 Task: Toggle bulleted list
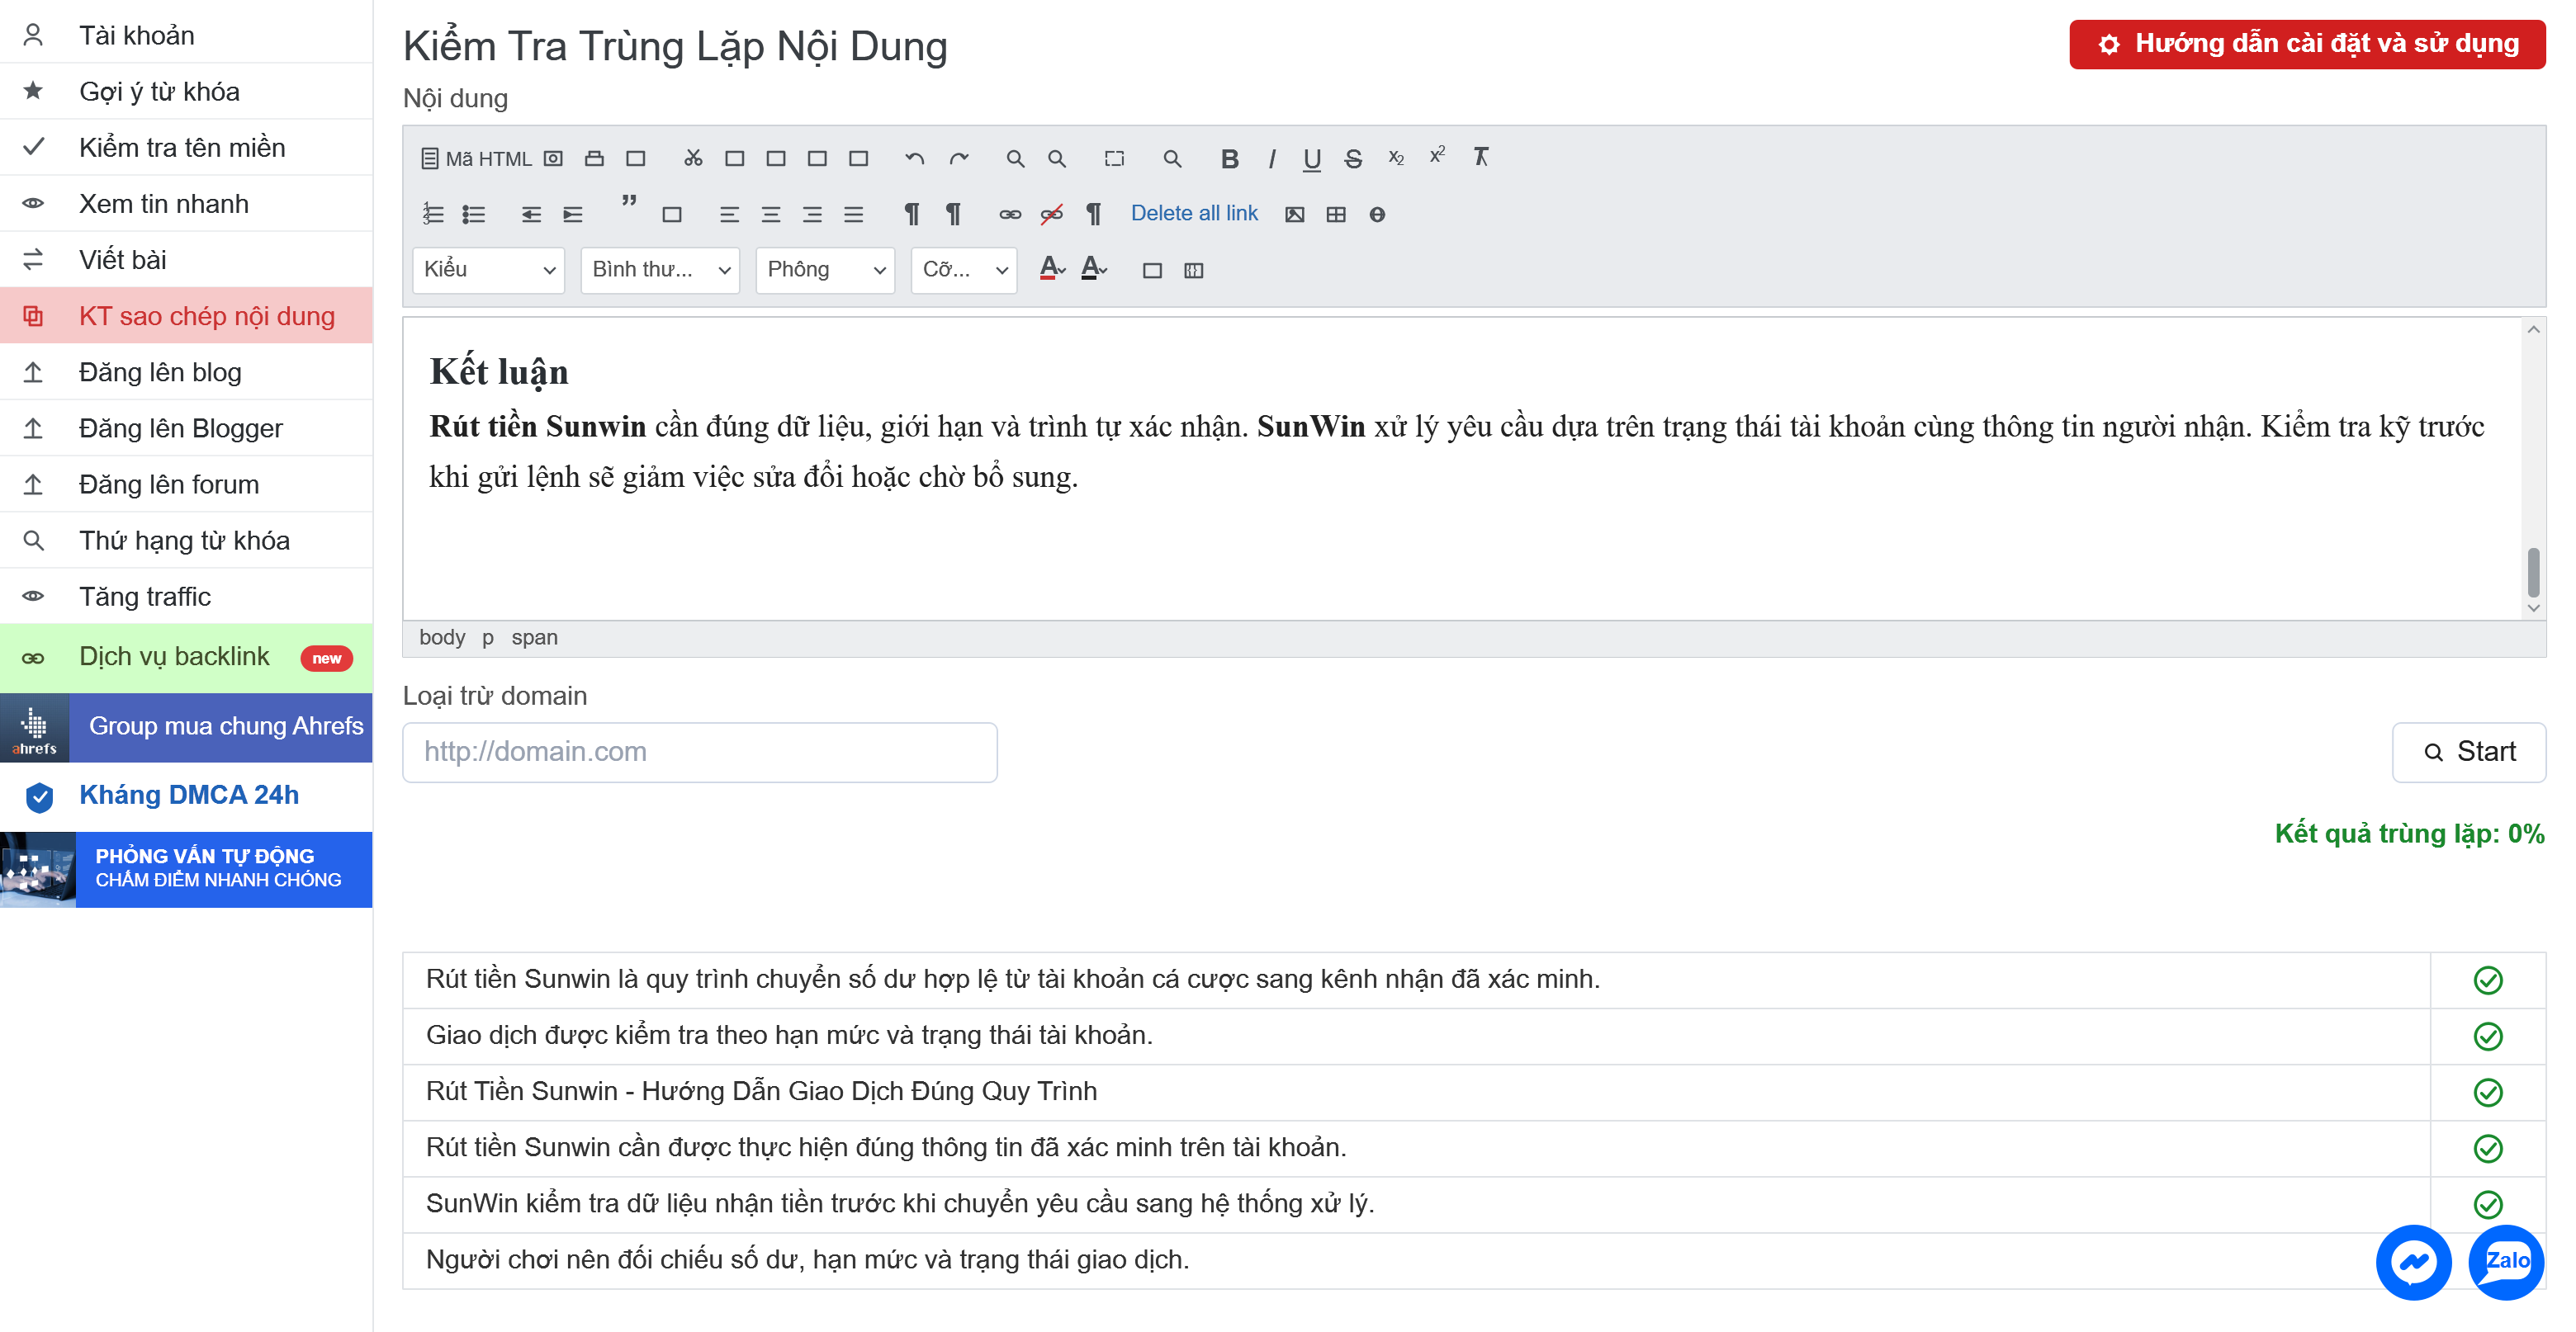474,214
